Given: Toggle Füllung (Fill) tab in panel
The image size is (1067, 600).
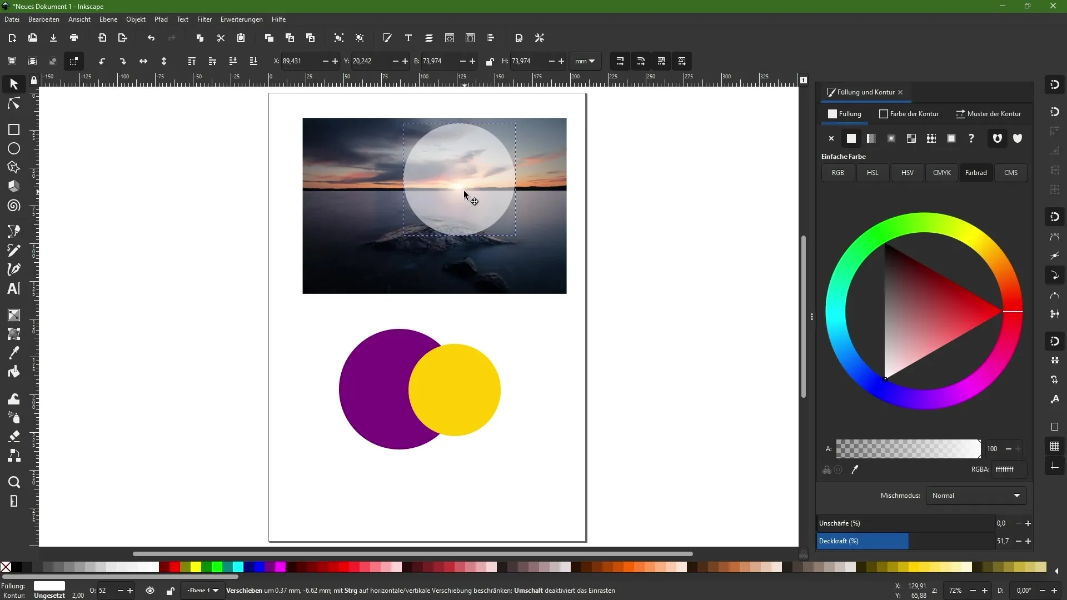Looking at the screenshot, I should (x=845, y=113).
